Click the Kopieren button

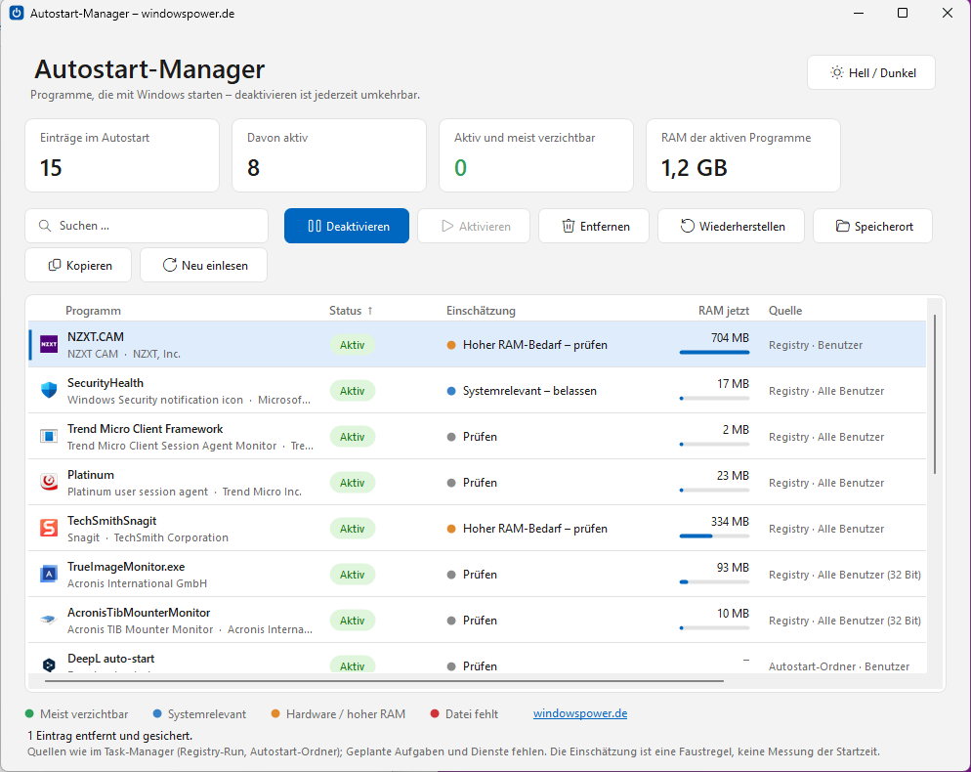pos(79,265)
